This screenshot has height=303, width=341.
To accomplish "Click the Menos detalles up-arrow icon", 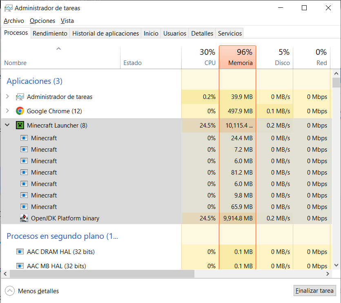I will point(10,291).
